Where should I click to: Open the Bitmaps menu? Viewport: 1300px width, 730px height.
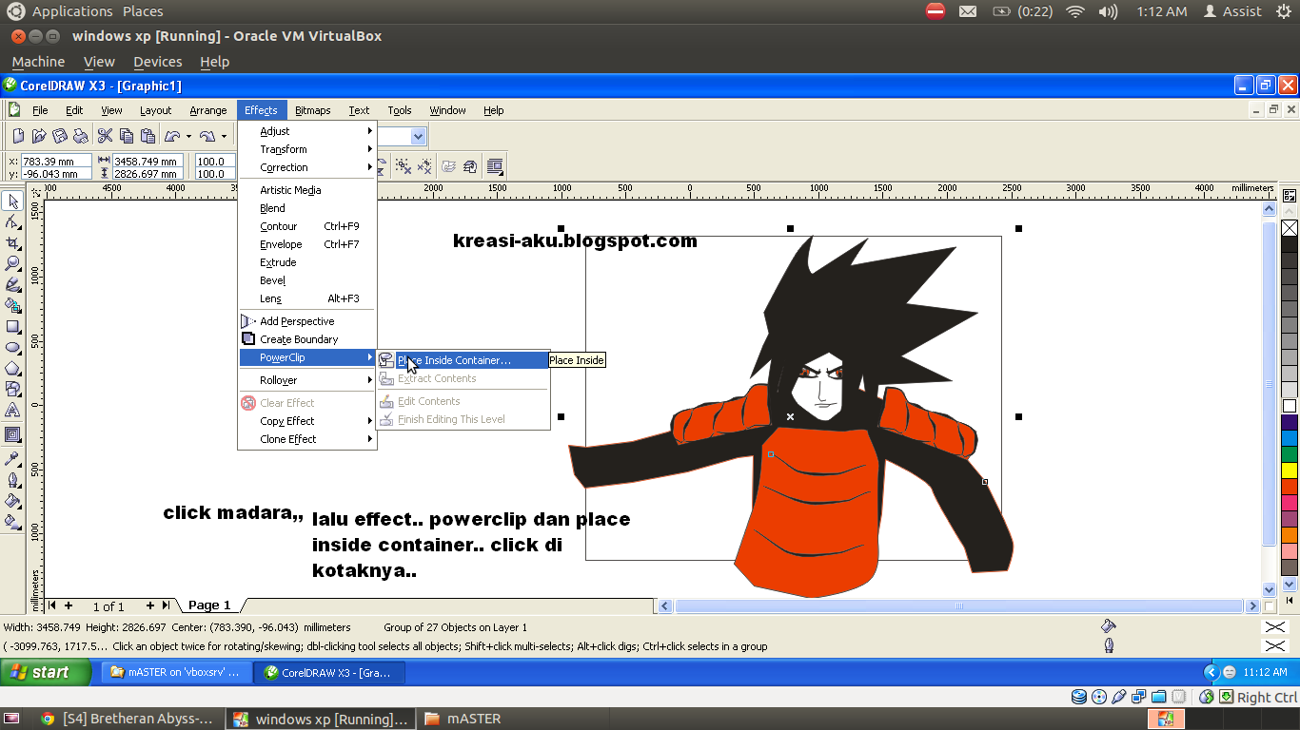(312, 110)
